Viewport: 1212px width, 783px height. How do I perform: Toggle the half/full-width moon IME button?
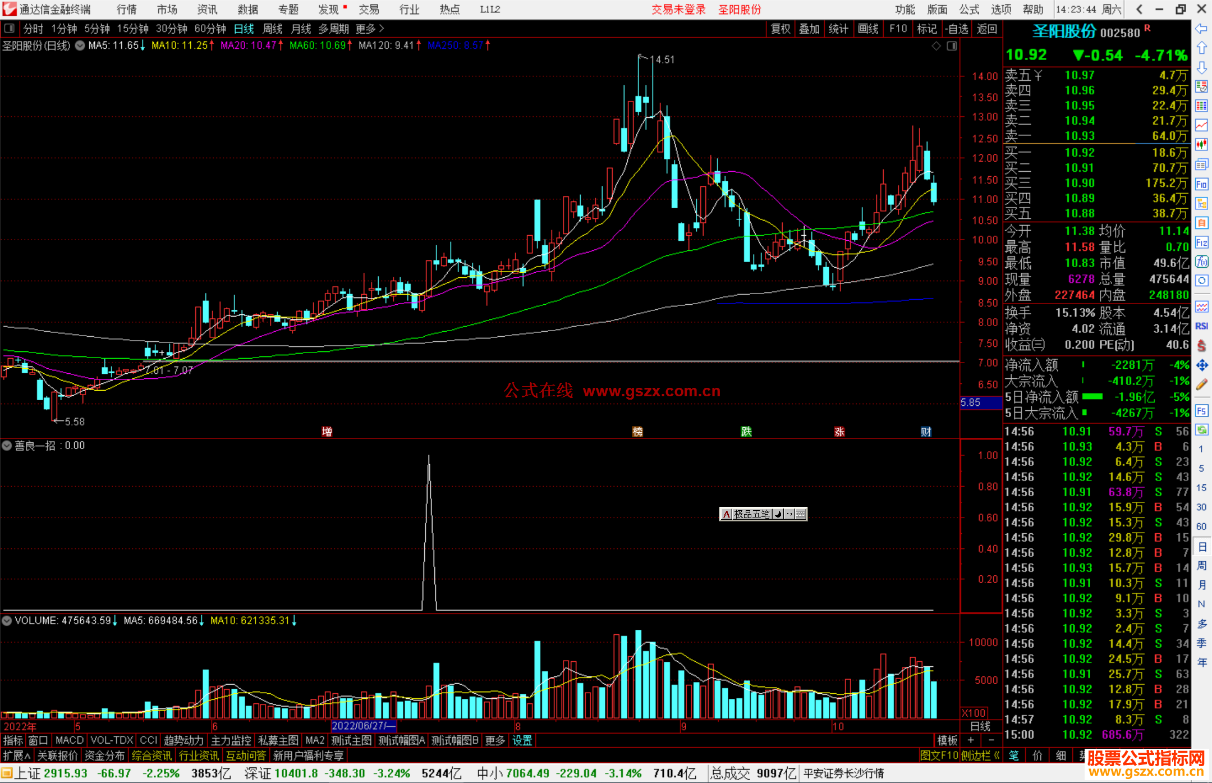click(778, 514)
